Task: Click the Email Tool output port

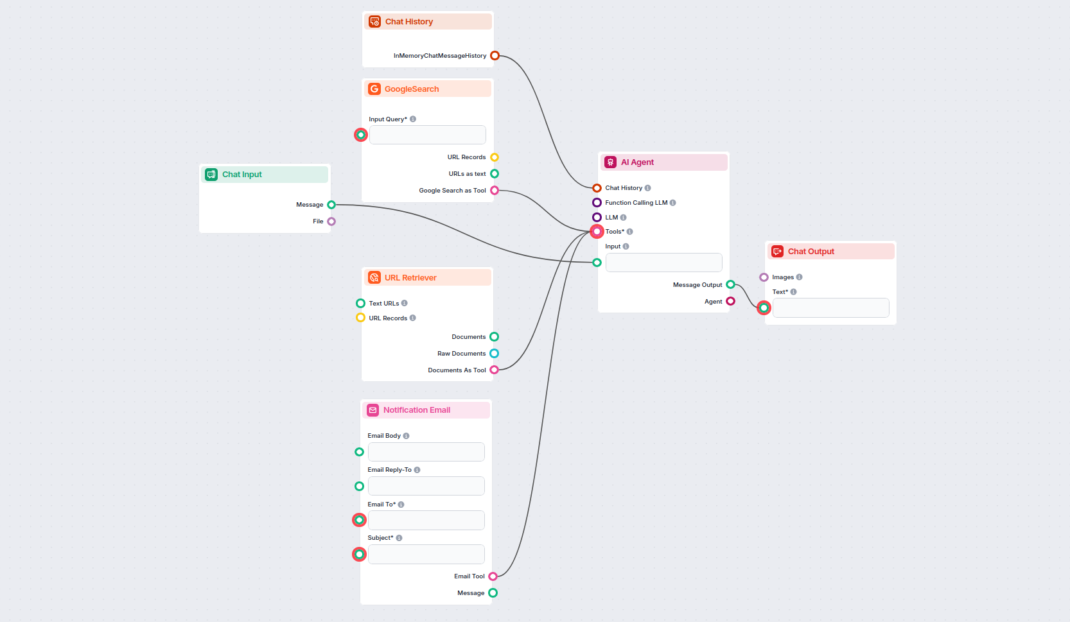Action: (x=493, y=576)
